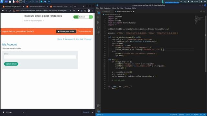The height and width of the screenshot is (116, 207).
Task: Switch to the notes.txt editor tab
Action: tap(107, 12)
